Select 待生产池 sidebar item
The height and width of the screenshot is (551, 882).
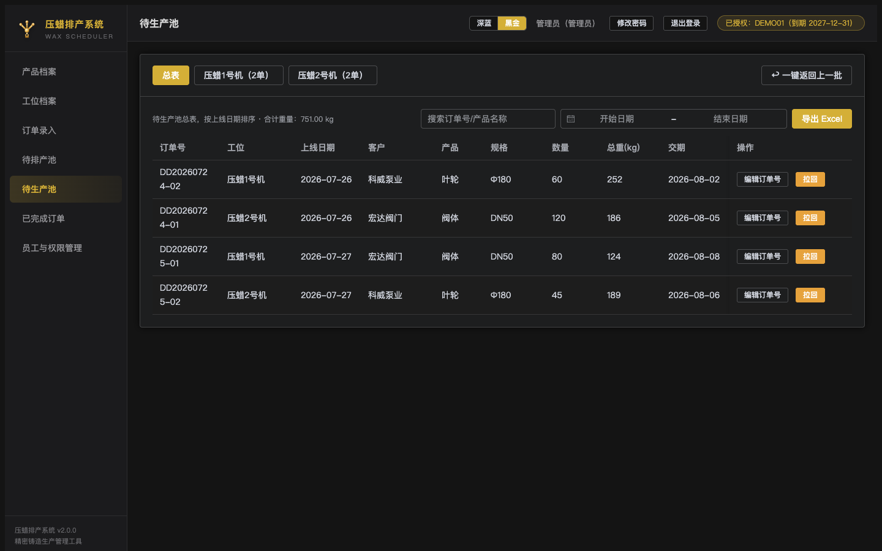click(66, 189)
